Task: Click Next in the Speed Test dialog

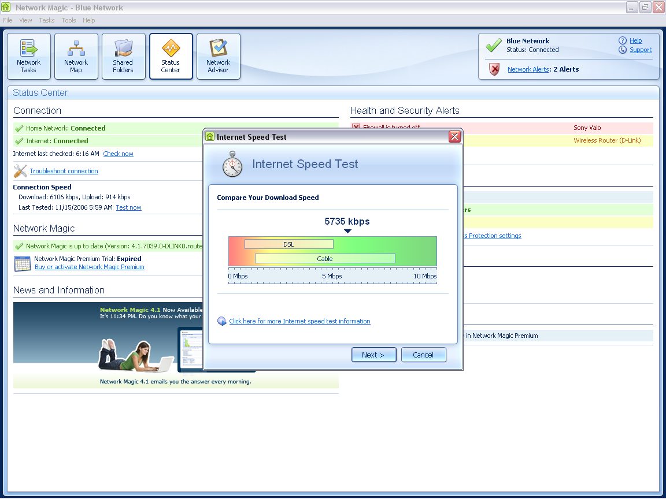Action: click(374, 355)
